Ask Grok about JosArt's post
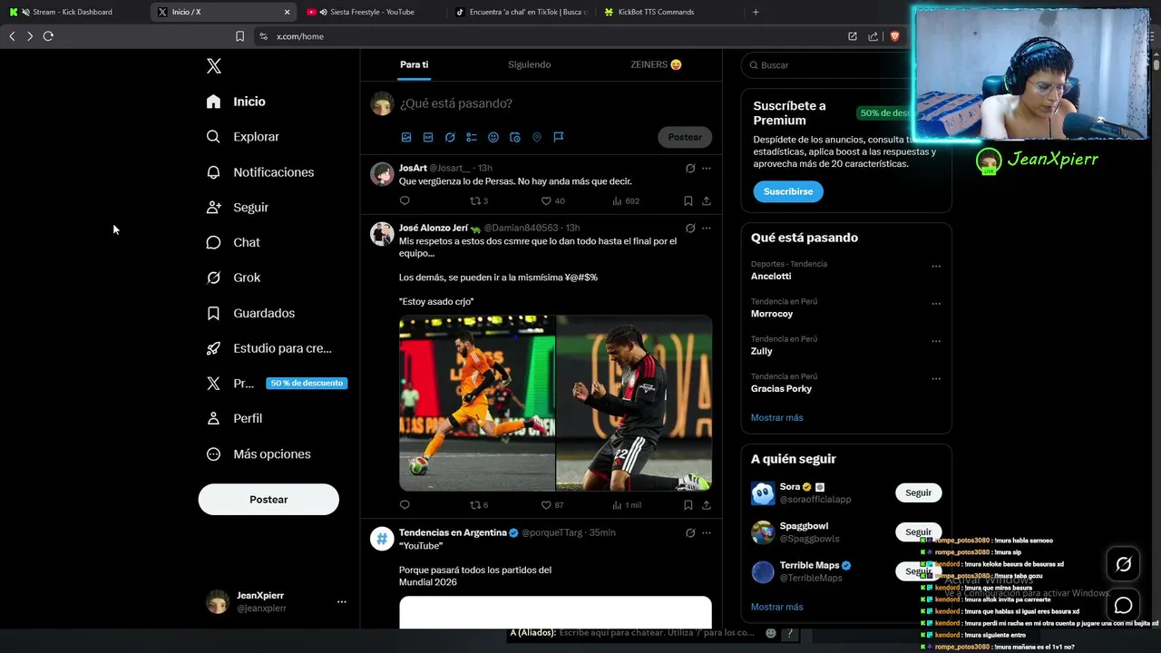This screenshot has width=1161, height=653. (x=690, y=168)
